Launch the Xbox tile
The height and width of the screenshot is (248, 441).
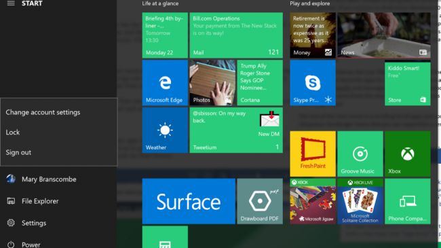click(x=408, y=154)
